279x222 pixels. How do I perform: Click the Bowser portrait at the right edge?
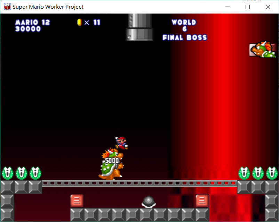click(263, 49)
